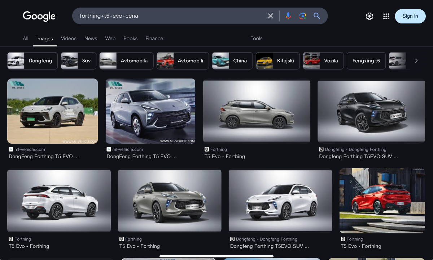Open the black Dongfeng T5EVO SUV image
The image size is (433, 260).
371,111
